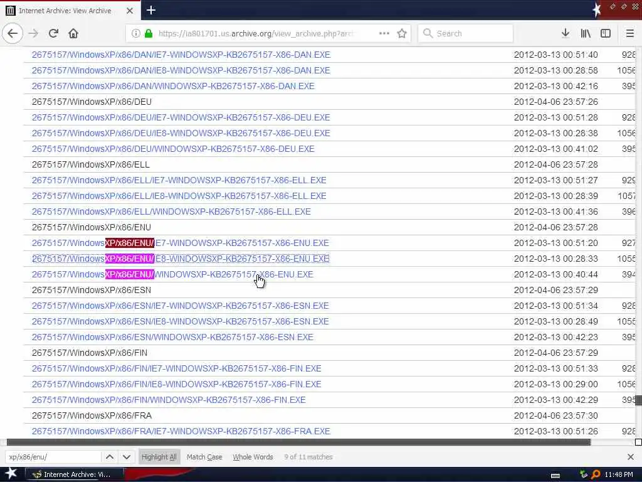Open FIN/WINDOWSXP-KB2675157-X86-FIN.EXE link
The image size is (642, 482).
tap(169, 400)
